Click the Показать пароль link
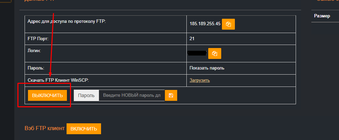The image size is (339, 140). click(x=207, y=68)
